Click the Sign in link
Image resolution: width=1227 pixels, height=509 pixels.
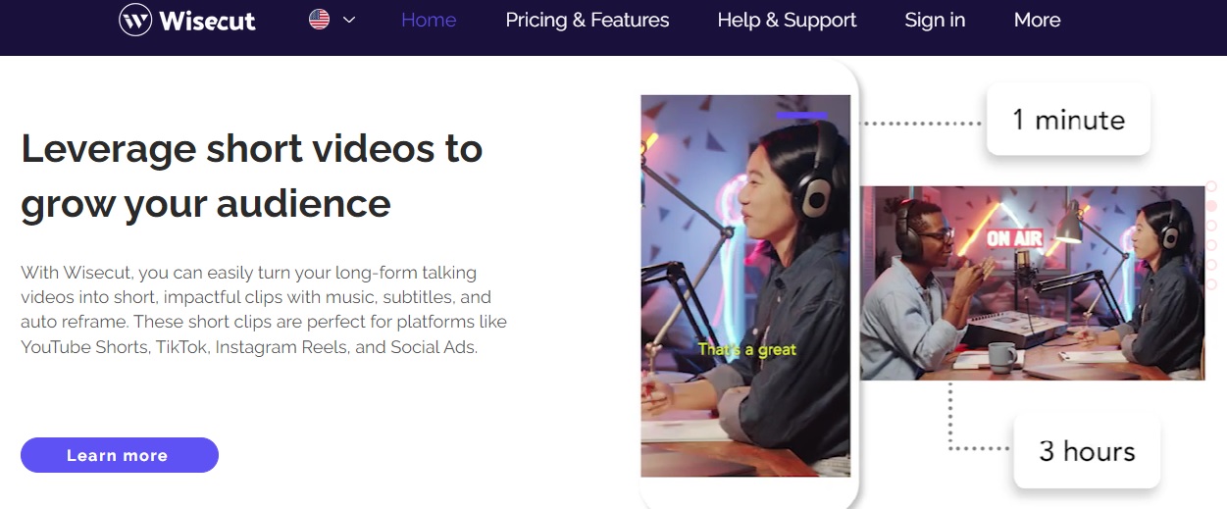[x=935, y=20]
